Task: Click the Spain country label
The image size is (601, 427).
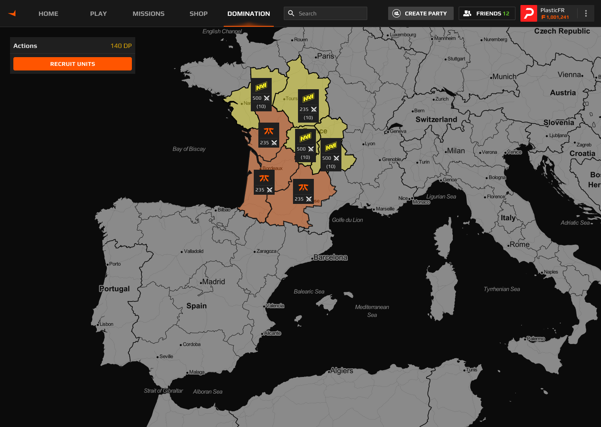Action: point(197,306)
